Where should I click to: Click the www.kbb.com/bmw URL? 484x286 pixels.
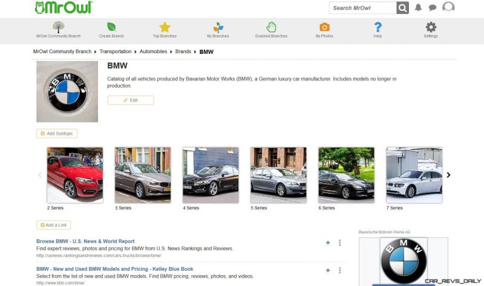(x=60, y=283)
